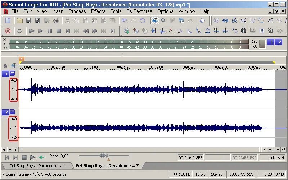This screenshot has height=180, width=288.
Task: Click the Burn CD icon
Action: pos(136,31)
